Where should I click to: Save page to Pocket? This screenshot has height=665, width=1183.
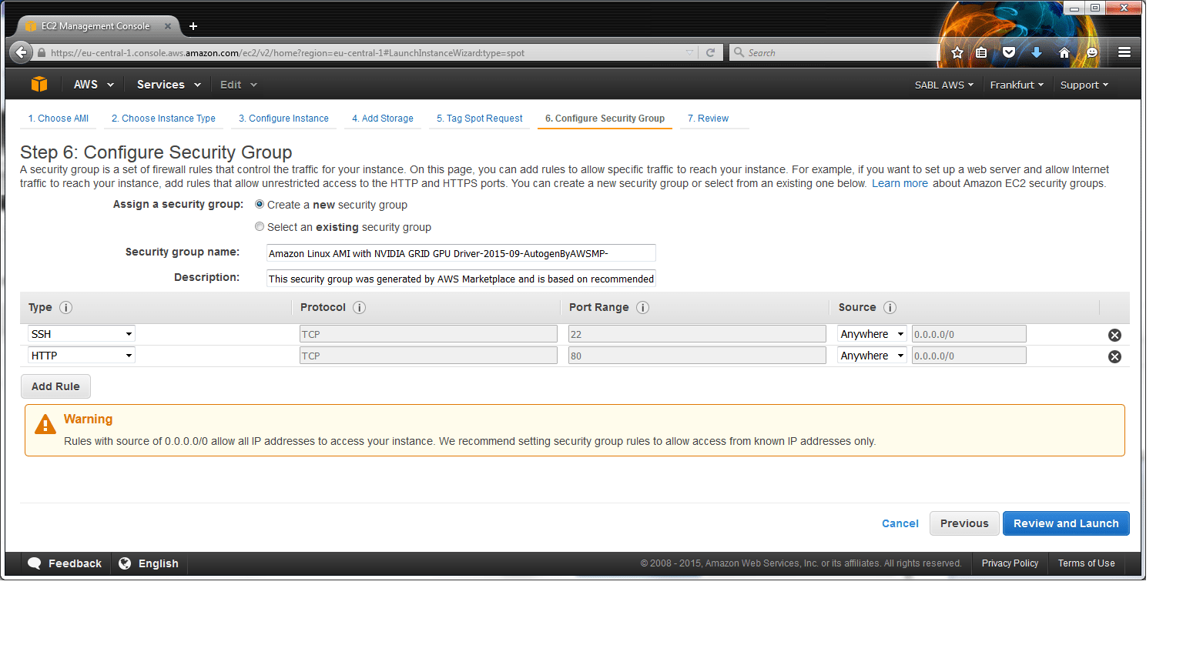coord(1008,52)
